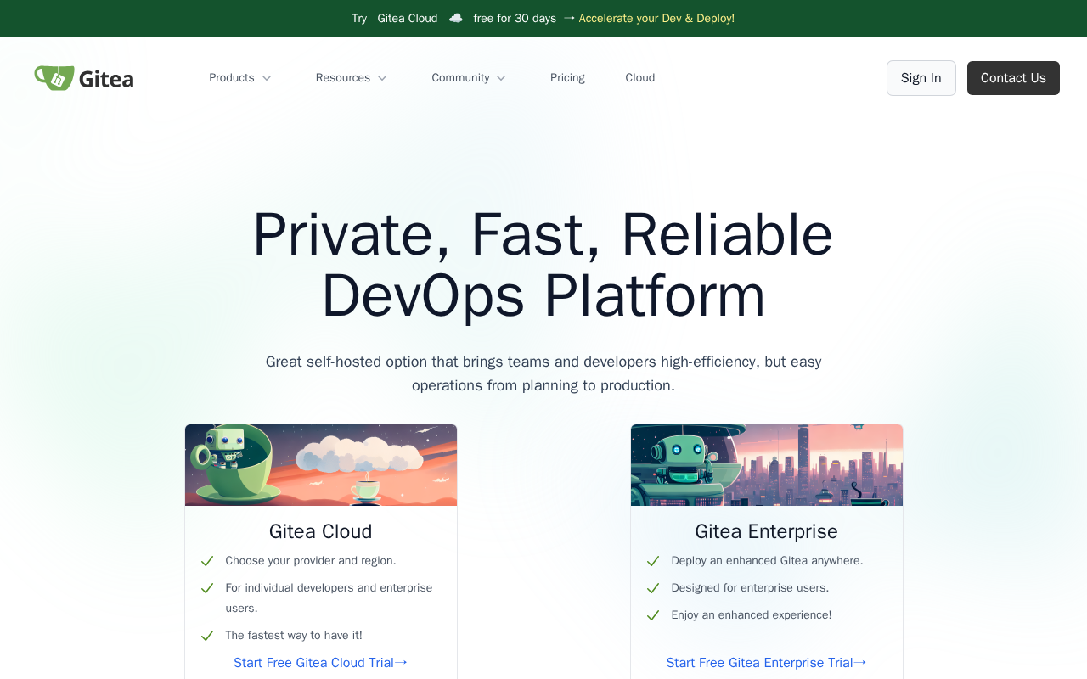Screen dimensions: 1087x679
Task: Open the Cloud nav link
Action: click(x=640, y=78)
